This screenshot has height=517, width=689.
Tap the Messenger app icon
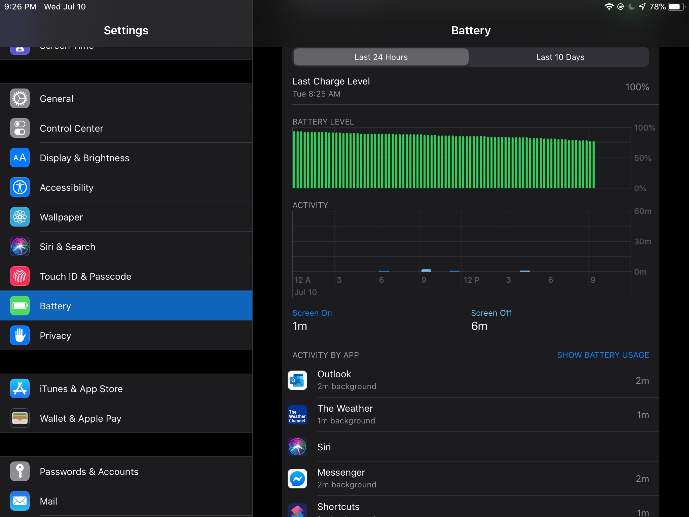click(x=297, y=479)
